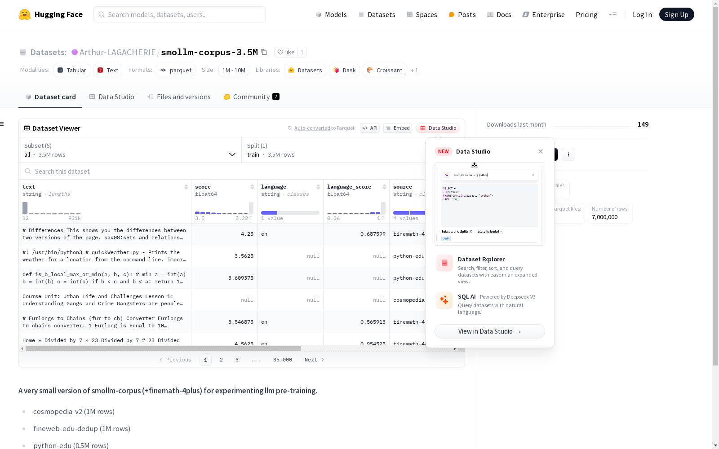Open Docs in the top navigation
The height and width of the screenshot is (449, 719).
click(x=499, y=14)
